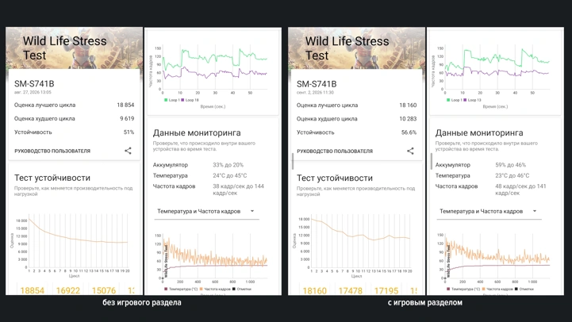Click Частота кадров legend in the 59% до 46% panel

tap(497, 289)
